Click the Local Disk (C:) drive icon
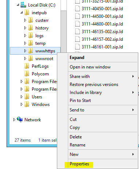This screenshot has height=169, width=139. (x=23, y=5)
